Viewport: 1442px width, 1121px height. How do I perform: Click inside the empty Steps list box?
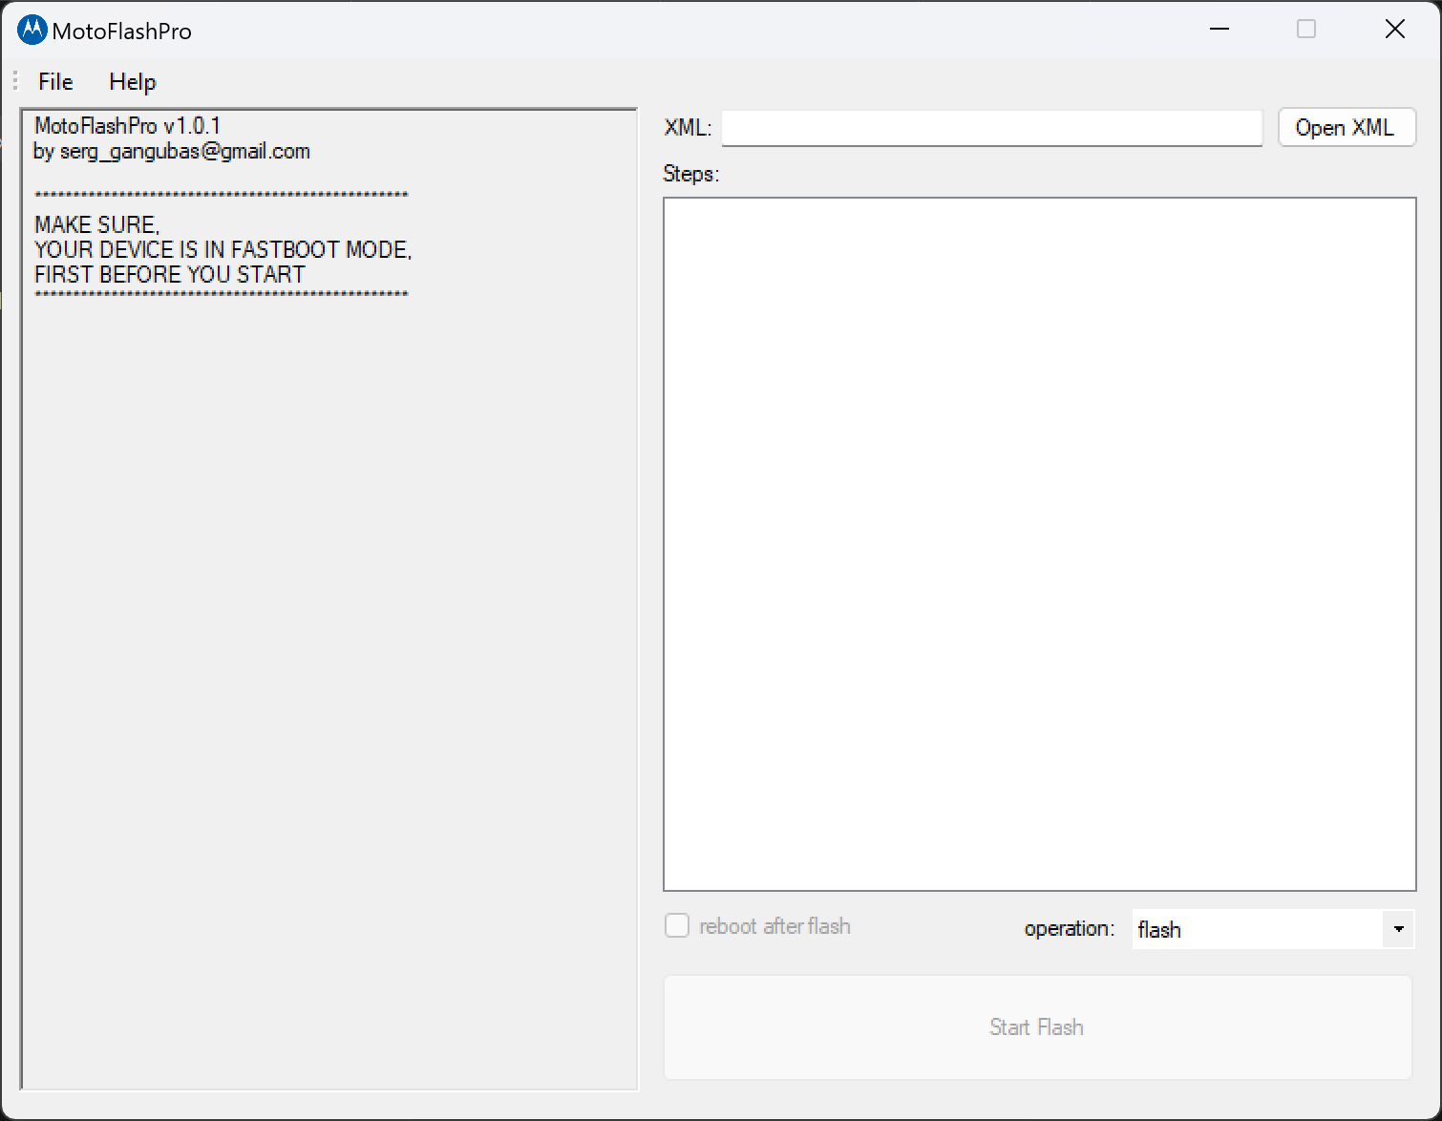1039,543
